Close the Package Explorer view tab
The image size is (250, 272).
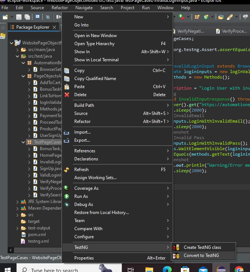coord(55,27)
